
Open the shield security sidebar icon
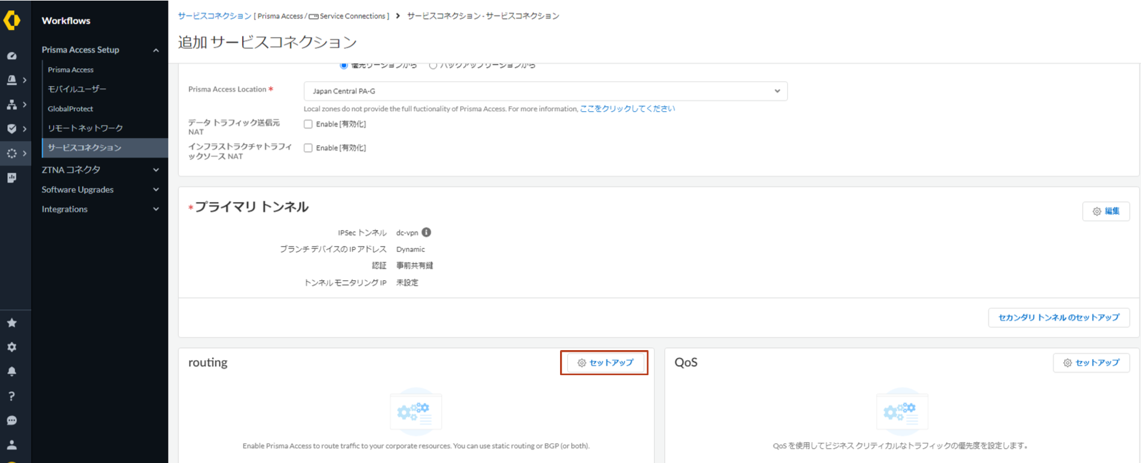tap(11, 128)
